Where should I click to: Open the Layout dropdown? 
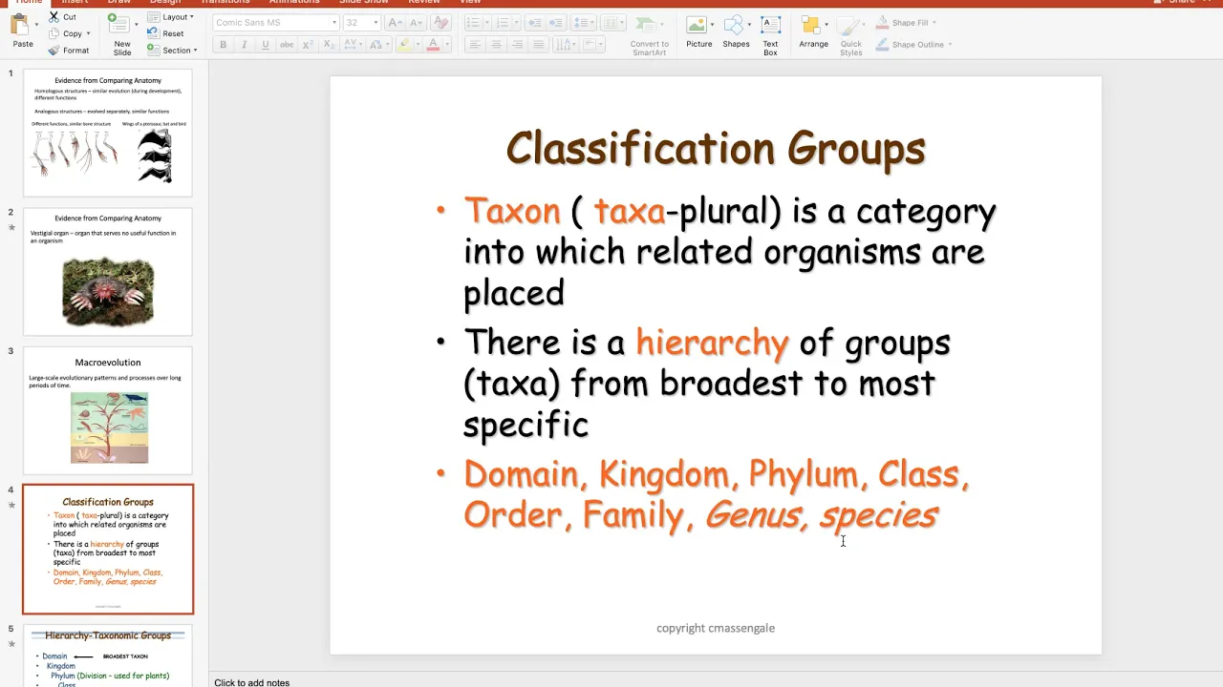point(171,17)
